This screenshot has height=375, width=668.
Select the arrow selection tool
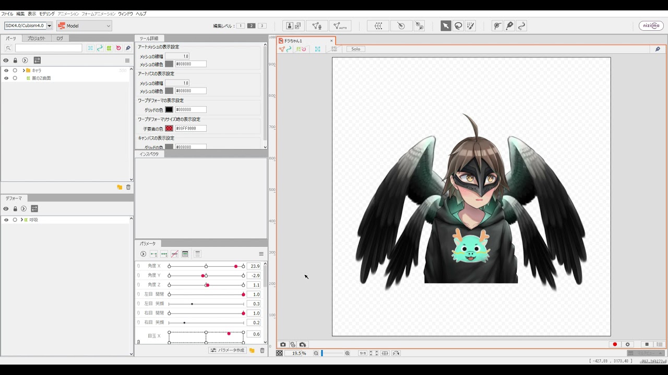pyautogui.click(x=446, y=26)
